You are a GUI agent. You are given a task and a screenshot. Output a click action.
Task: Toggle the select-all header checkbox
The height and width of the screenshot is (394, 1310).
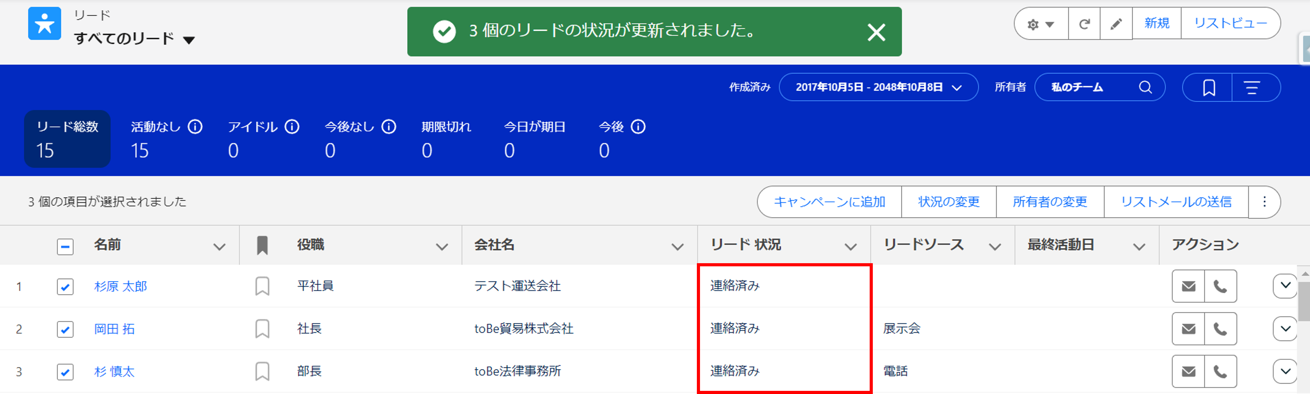pos(65,247)
